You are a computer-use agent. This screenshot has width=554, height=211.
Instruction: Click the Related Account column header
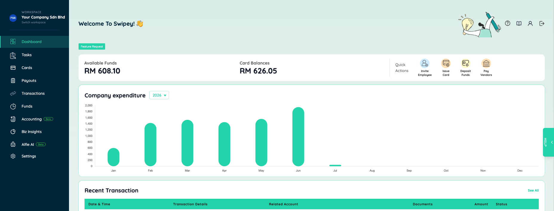point(283,204)
